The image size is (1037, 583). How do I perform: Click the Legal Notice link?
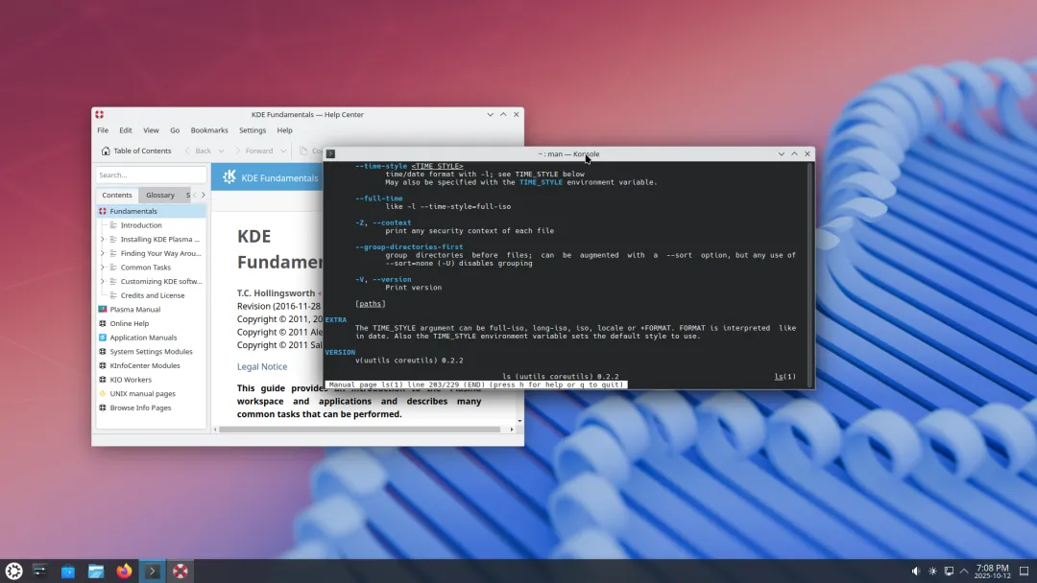pos(262,366)
